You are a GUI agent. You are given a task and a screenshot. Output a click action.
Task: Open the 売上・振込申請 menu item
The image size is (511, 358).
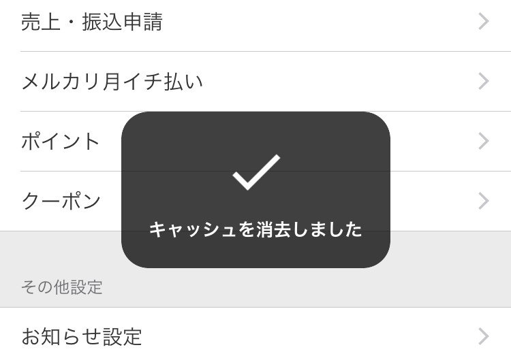coord(92,22)
